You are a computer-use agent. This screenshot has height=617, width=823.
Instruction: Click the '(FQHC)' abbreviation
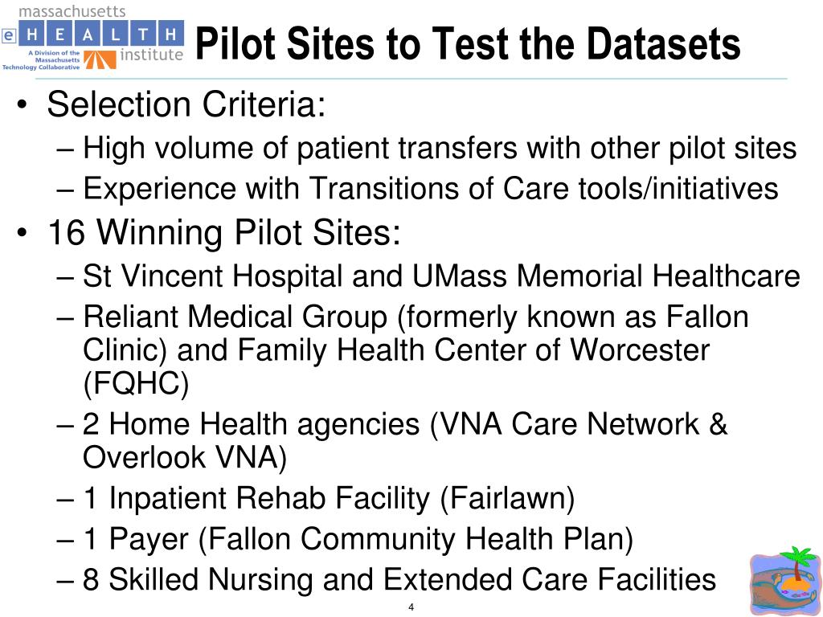click(x=136, y=383)
